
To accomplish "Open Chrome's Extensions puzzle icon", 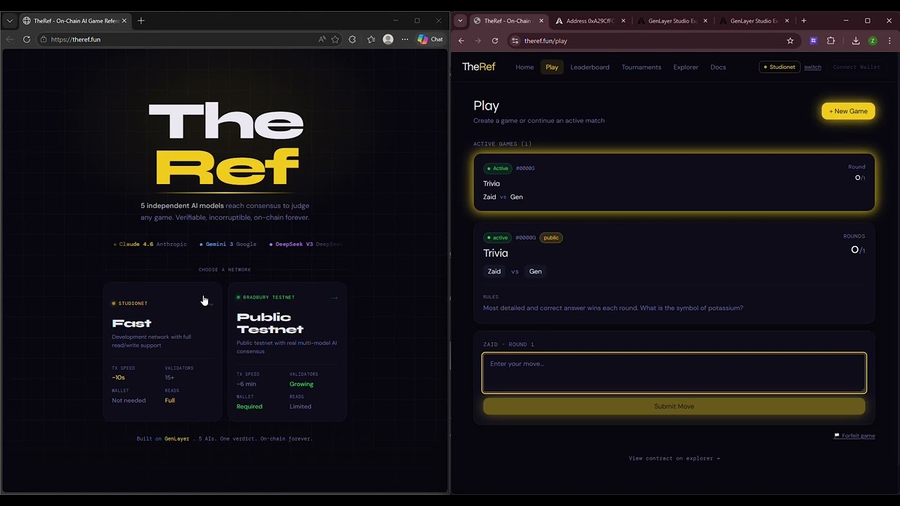I will click(830, 41).
